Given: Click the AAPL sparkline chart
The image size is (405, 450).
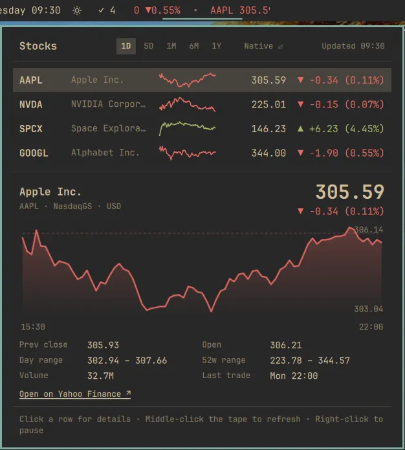Looking at the screenshot, I should pyautogui.click(x=188, y=80).
